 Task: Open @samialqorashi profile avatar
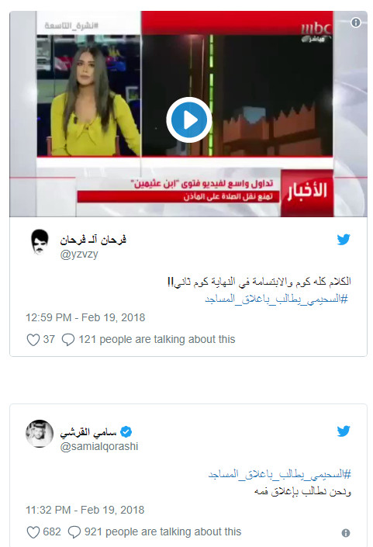click(x=40, y=434)
